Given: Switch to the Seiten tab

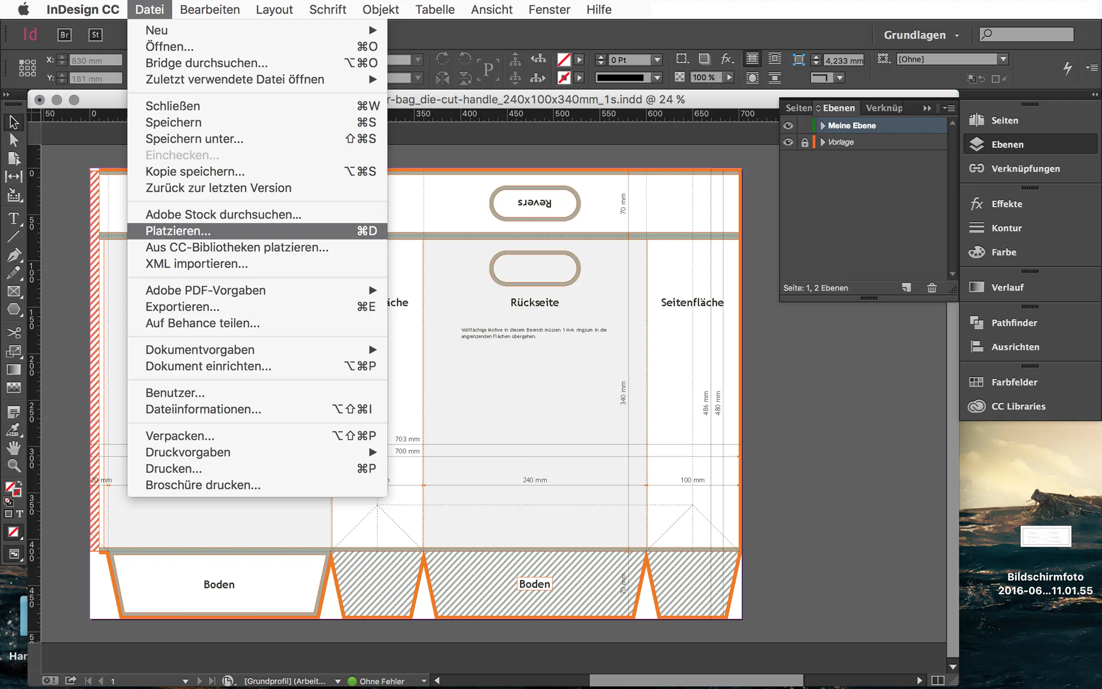Looking at the screenshot, I should tap(797, 108).
